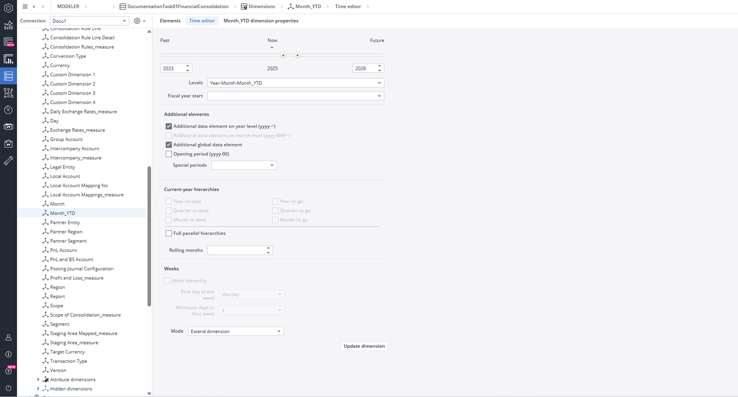Image resolution: width=738 pixels, height=397 pixels.
Task: Enable the Opening period checkbox
Action: click(x=169, y=154)
